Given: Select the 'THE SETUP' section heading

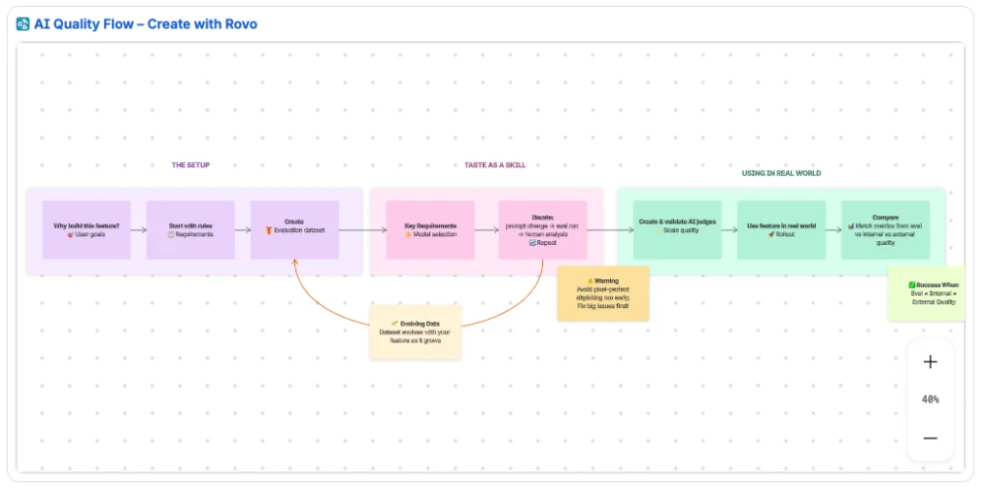Looking at the screenshot, I should 191,165.
